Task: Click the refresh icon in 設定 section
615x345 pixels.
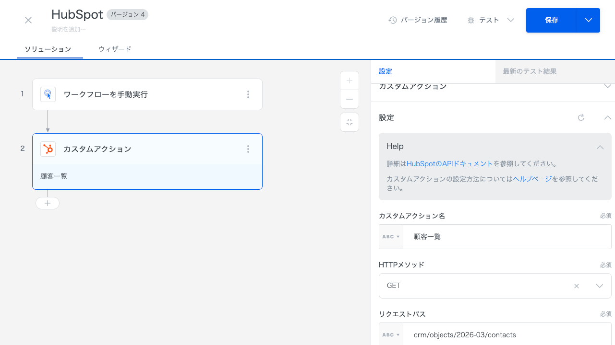Action: tap(581, 117)
